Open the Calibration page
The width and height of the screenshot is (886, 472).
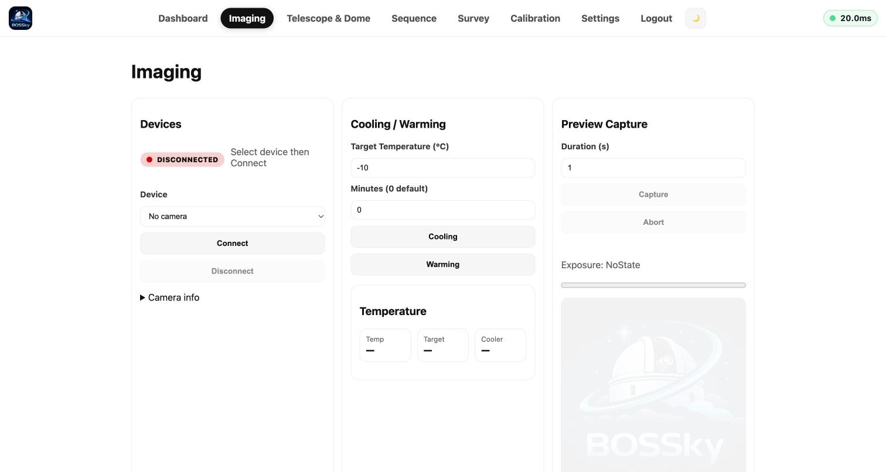535,18
